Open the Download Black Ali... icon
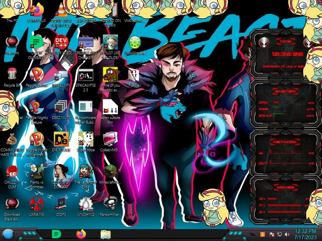Screen dimensions: 322x241 click(x=12, y=209)
